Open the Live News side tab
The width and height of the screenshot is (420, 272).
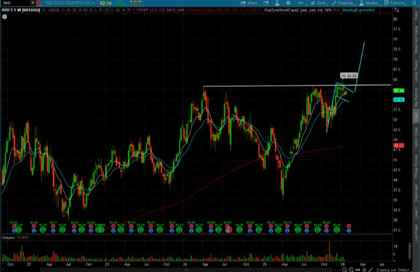coord(416,232)
